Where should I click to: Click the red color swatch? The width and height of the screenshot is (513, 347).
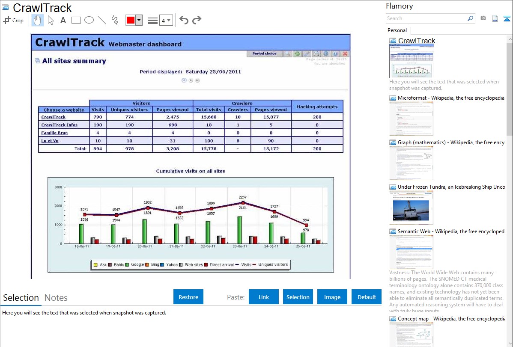pyautogui.click(x=131, y=20)
